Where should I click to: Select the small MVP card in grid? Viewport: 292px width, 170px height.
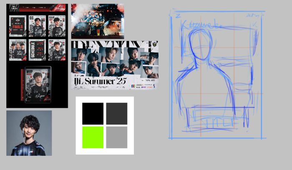pos(57,50)
